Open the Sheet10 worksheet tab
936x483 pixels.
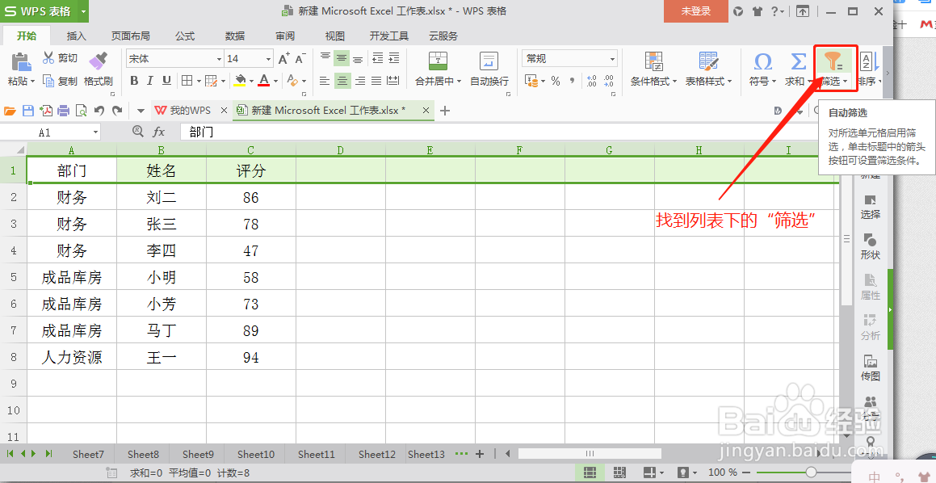[x=254, y=454]
